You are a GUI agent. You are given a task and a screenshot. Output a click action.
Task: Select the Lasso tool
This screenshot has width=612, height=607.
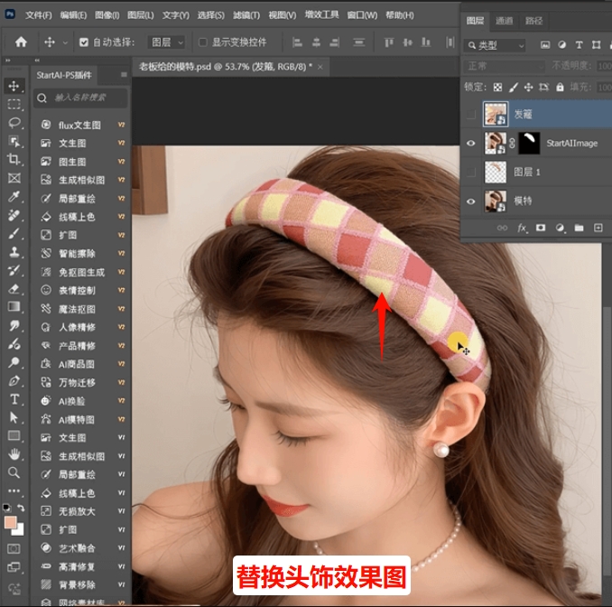[14, 123]
